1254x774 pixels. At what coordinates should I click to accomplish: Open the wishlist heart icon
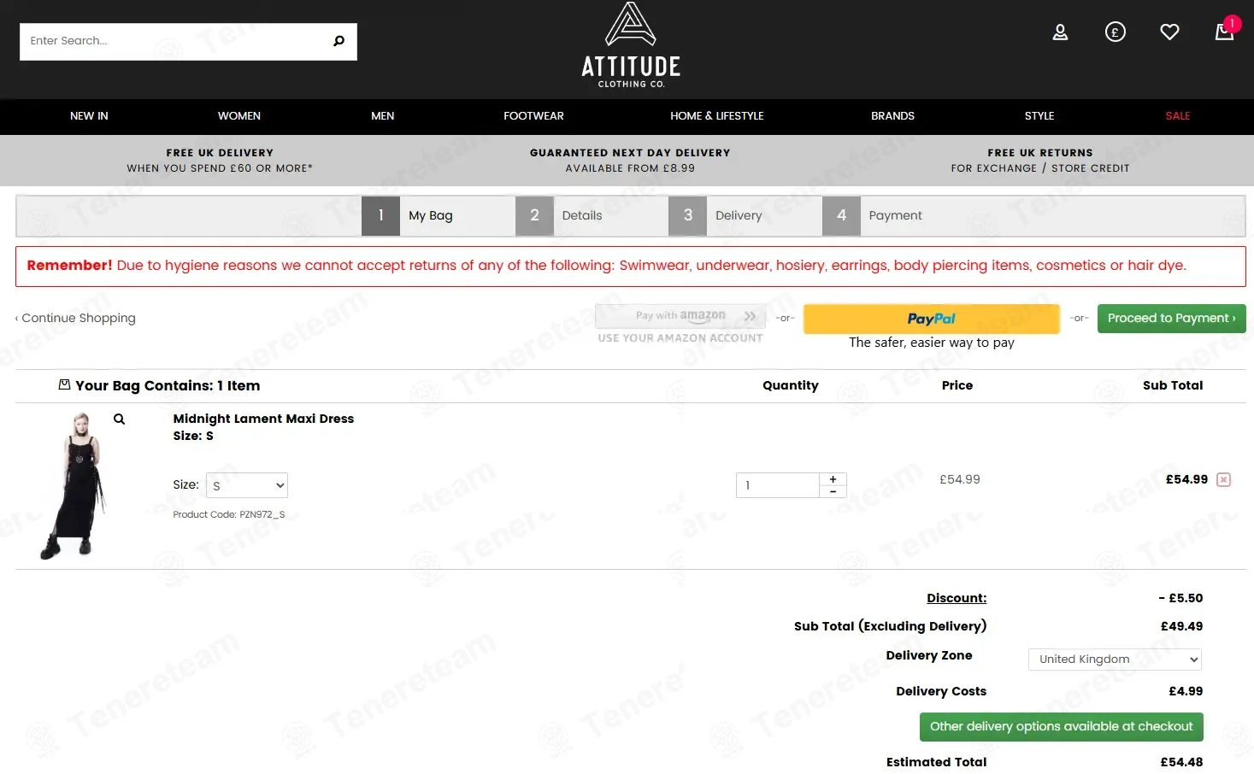1169,32
